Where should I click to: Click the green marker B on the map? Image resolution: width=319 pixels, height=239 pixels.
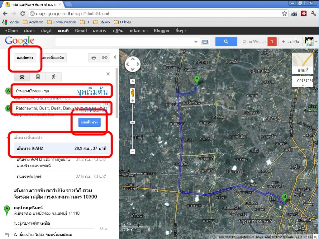285,198
